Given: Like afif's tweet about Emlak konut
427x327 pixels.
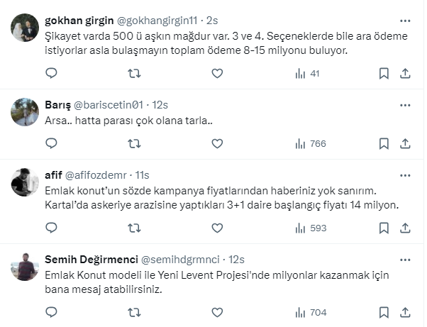Looking at the screenshot, I should pyautogui.click(x=217, y=228).
